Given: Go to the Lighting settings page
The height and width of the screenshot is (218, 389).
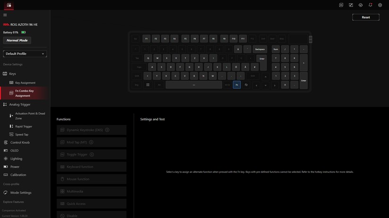Looking at the screenshot, I should pyautogui.click(x=16, y=159).
